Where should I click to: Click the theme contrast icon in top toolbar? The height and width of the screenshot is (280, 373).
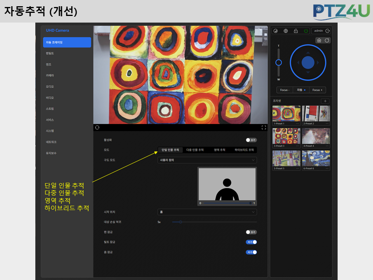tap(275, 31)
